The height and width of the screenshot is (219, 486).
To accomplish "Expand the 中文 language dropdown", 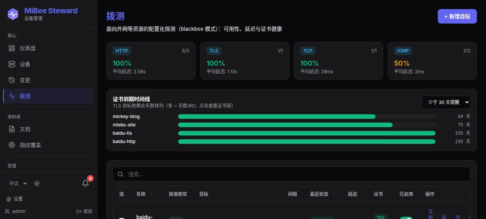I will click(16, 183).
